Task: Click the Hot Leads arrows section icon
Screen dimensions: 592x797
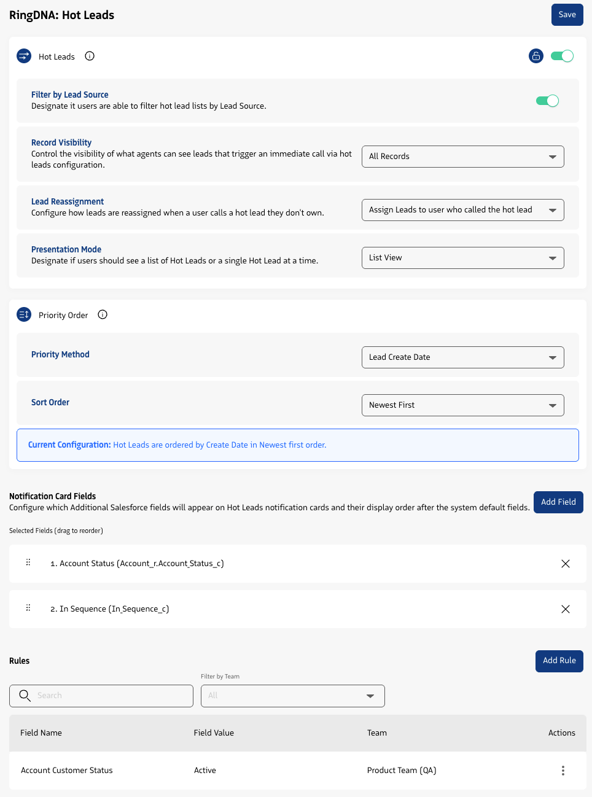Action: [x=24, y=56]
